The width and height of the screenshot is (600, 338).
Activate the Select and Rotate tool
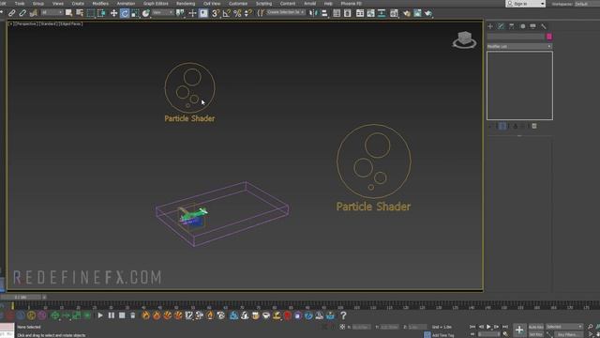click(x=125, y=13)
